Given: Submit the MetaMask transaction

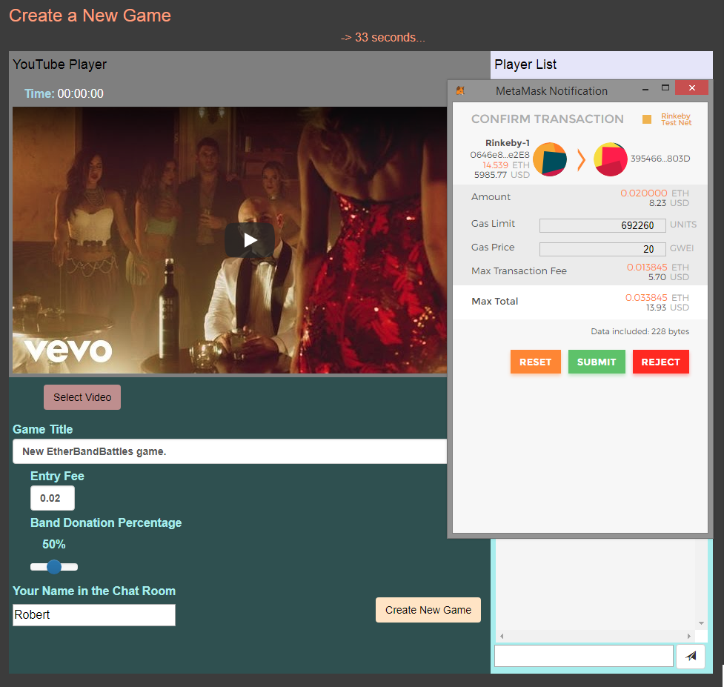Looking at the screenshot, I should pyautogui.click(x=597, y=362).
